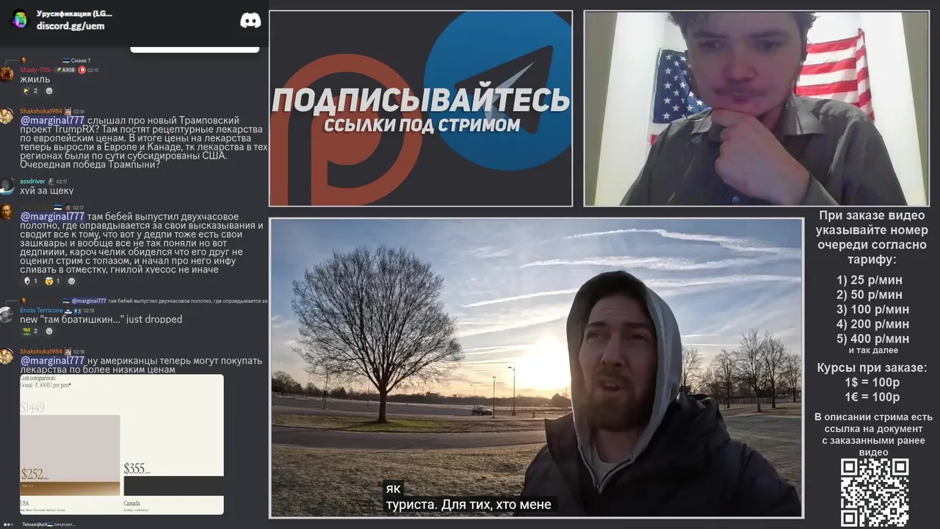Click the hooded man video panel

click(536, 367)
